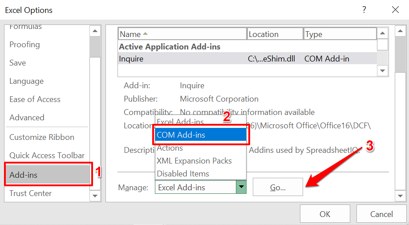Screen dimensions: 409x225
Task: Click the Cancel button
Action: click(x=381, y=214)
